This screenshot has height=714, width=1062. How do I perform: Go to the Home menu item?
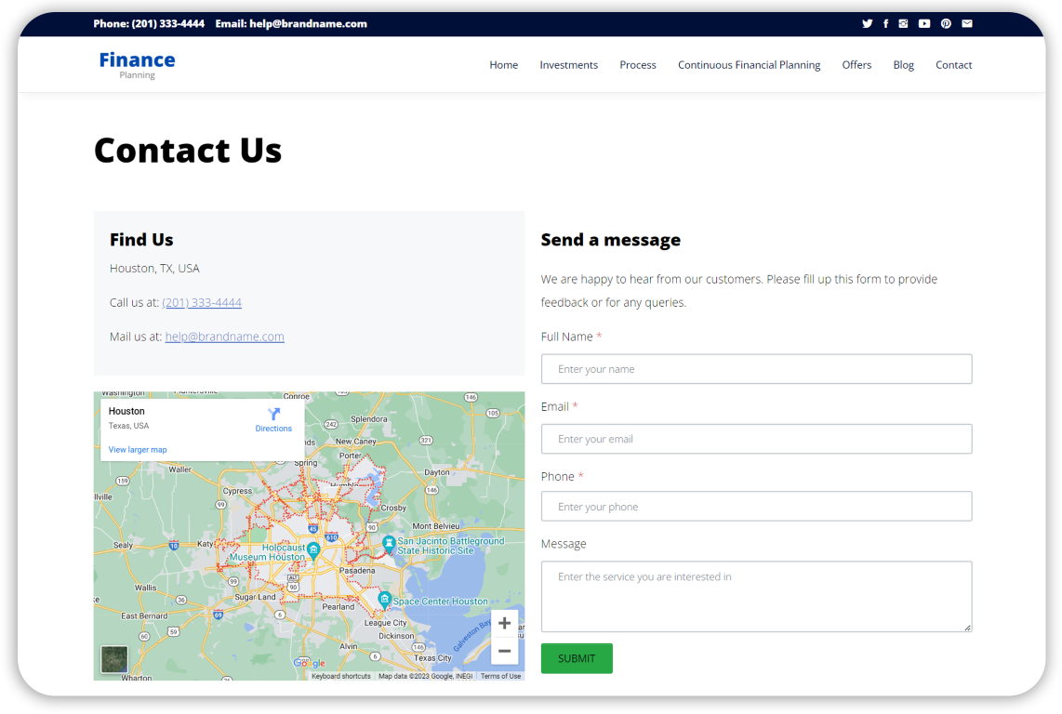[x=503, y=65]
